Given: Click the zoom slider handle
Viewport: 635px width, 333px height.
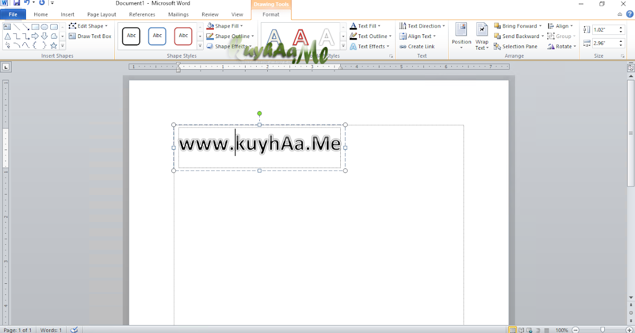Looking at the screenshot, I should click(x=602, y=330).
